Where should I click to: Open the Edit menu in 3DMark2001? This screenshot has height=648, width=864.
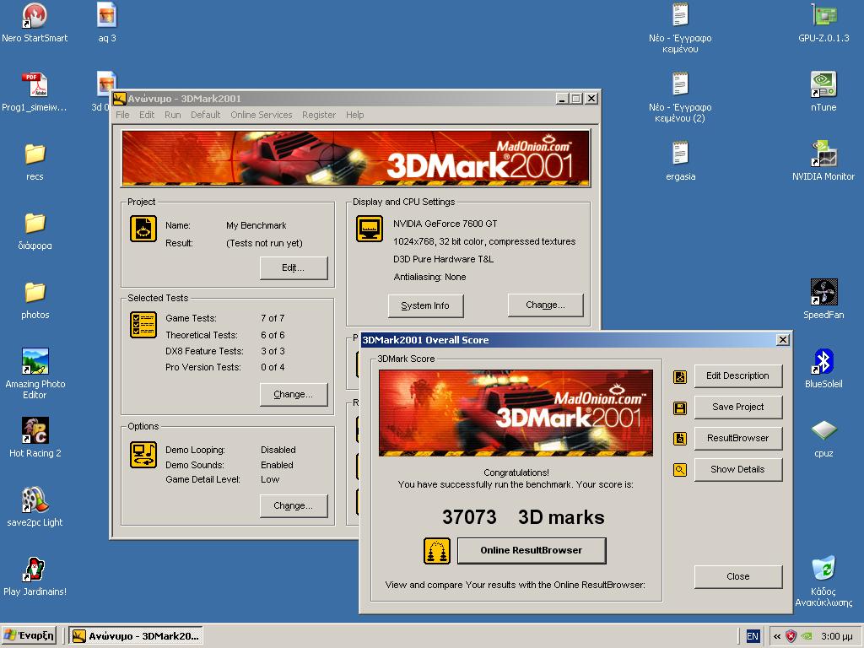(147, 115)
